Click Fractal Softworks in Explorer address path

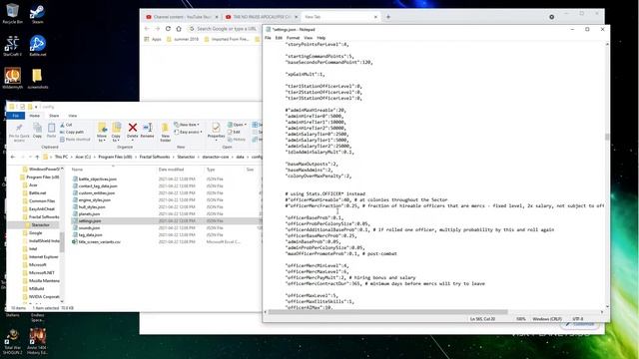[x=155, y=157]
